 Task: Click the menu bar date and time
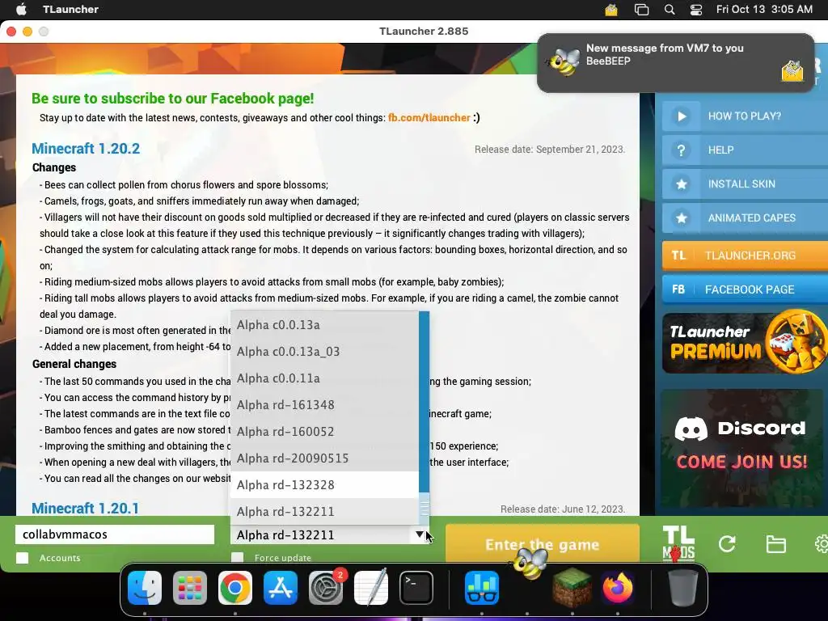(x=764, y=10)
